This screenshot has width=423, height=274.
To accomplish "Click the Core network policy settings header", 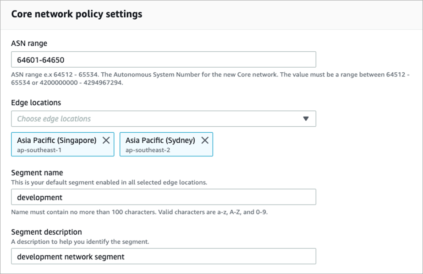I will tap(77, 14).
